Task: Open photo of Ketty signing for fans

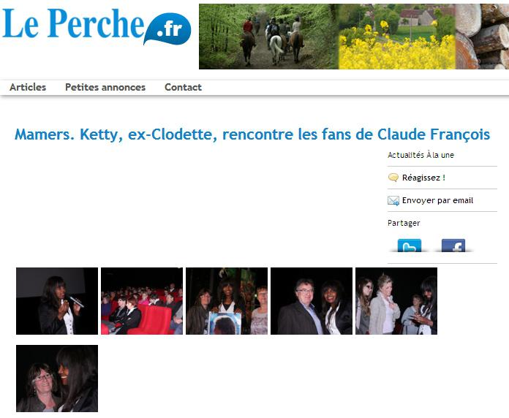Action: coord(396,301)
